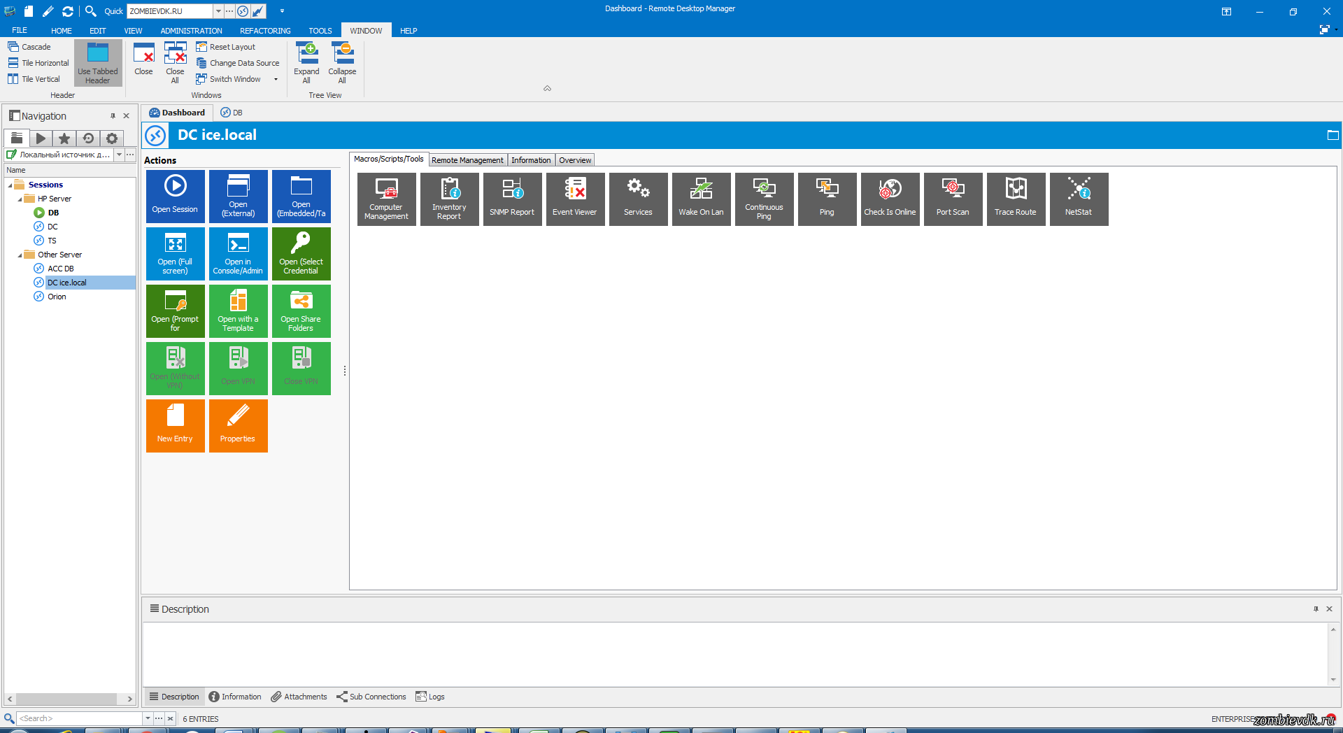This screenshot has height=733, width=1343.
Task: Select the Orion session entry
Action: click(x=57, y=297)
